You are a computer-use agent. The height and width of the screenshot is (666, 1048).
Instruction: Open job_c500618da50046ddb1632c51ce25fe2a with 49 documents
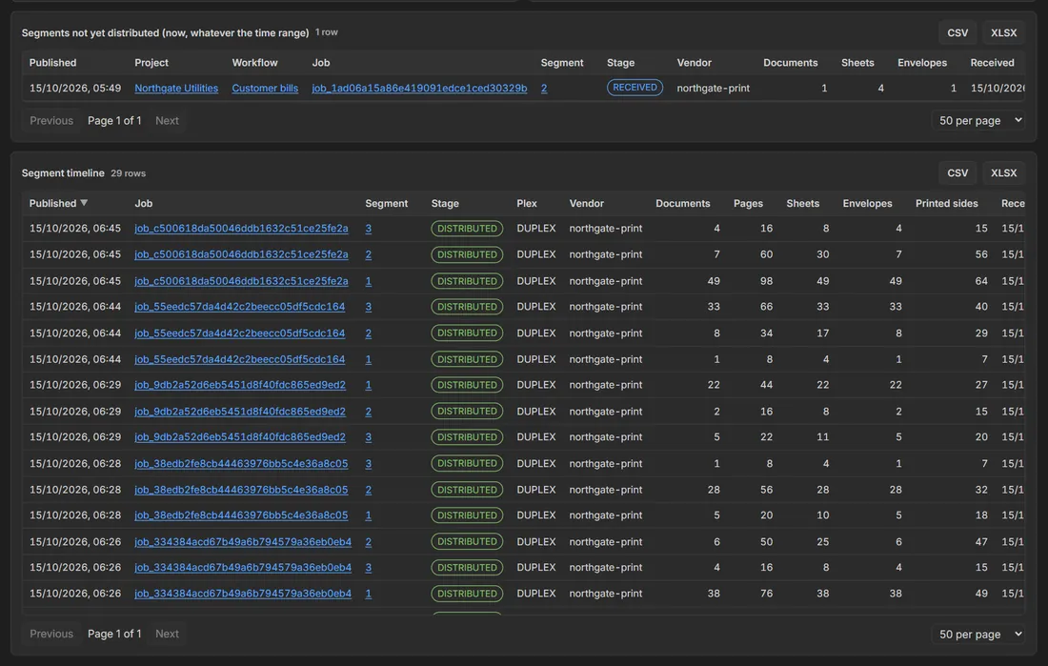click(241, 281)
